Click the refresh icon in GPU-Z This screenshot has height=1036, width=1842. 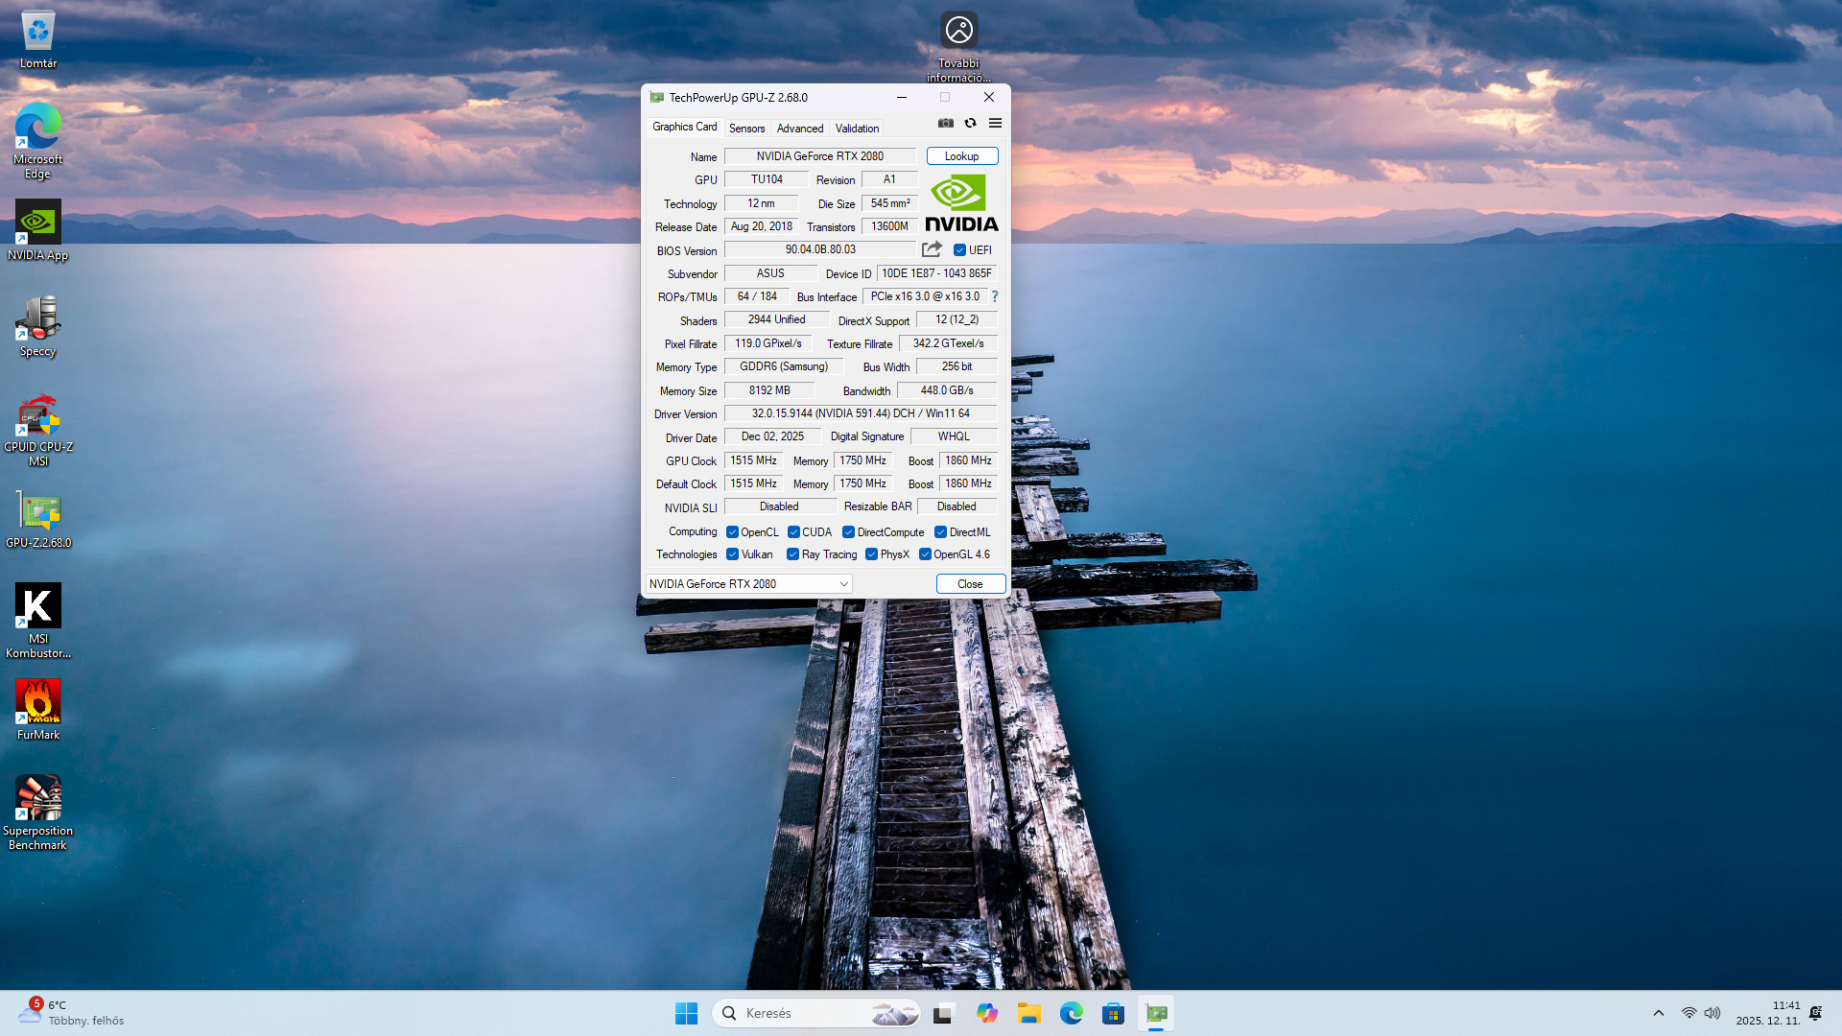click(x=971, y=123)
